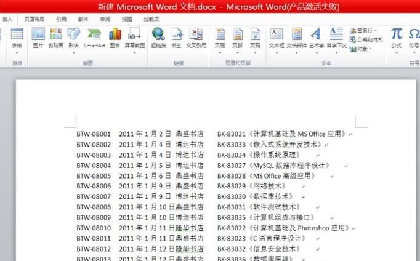This screenshot has height=261, width=420.
Task: Expand the WordArt dropdown arrow
Action: pos(317,53)
